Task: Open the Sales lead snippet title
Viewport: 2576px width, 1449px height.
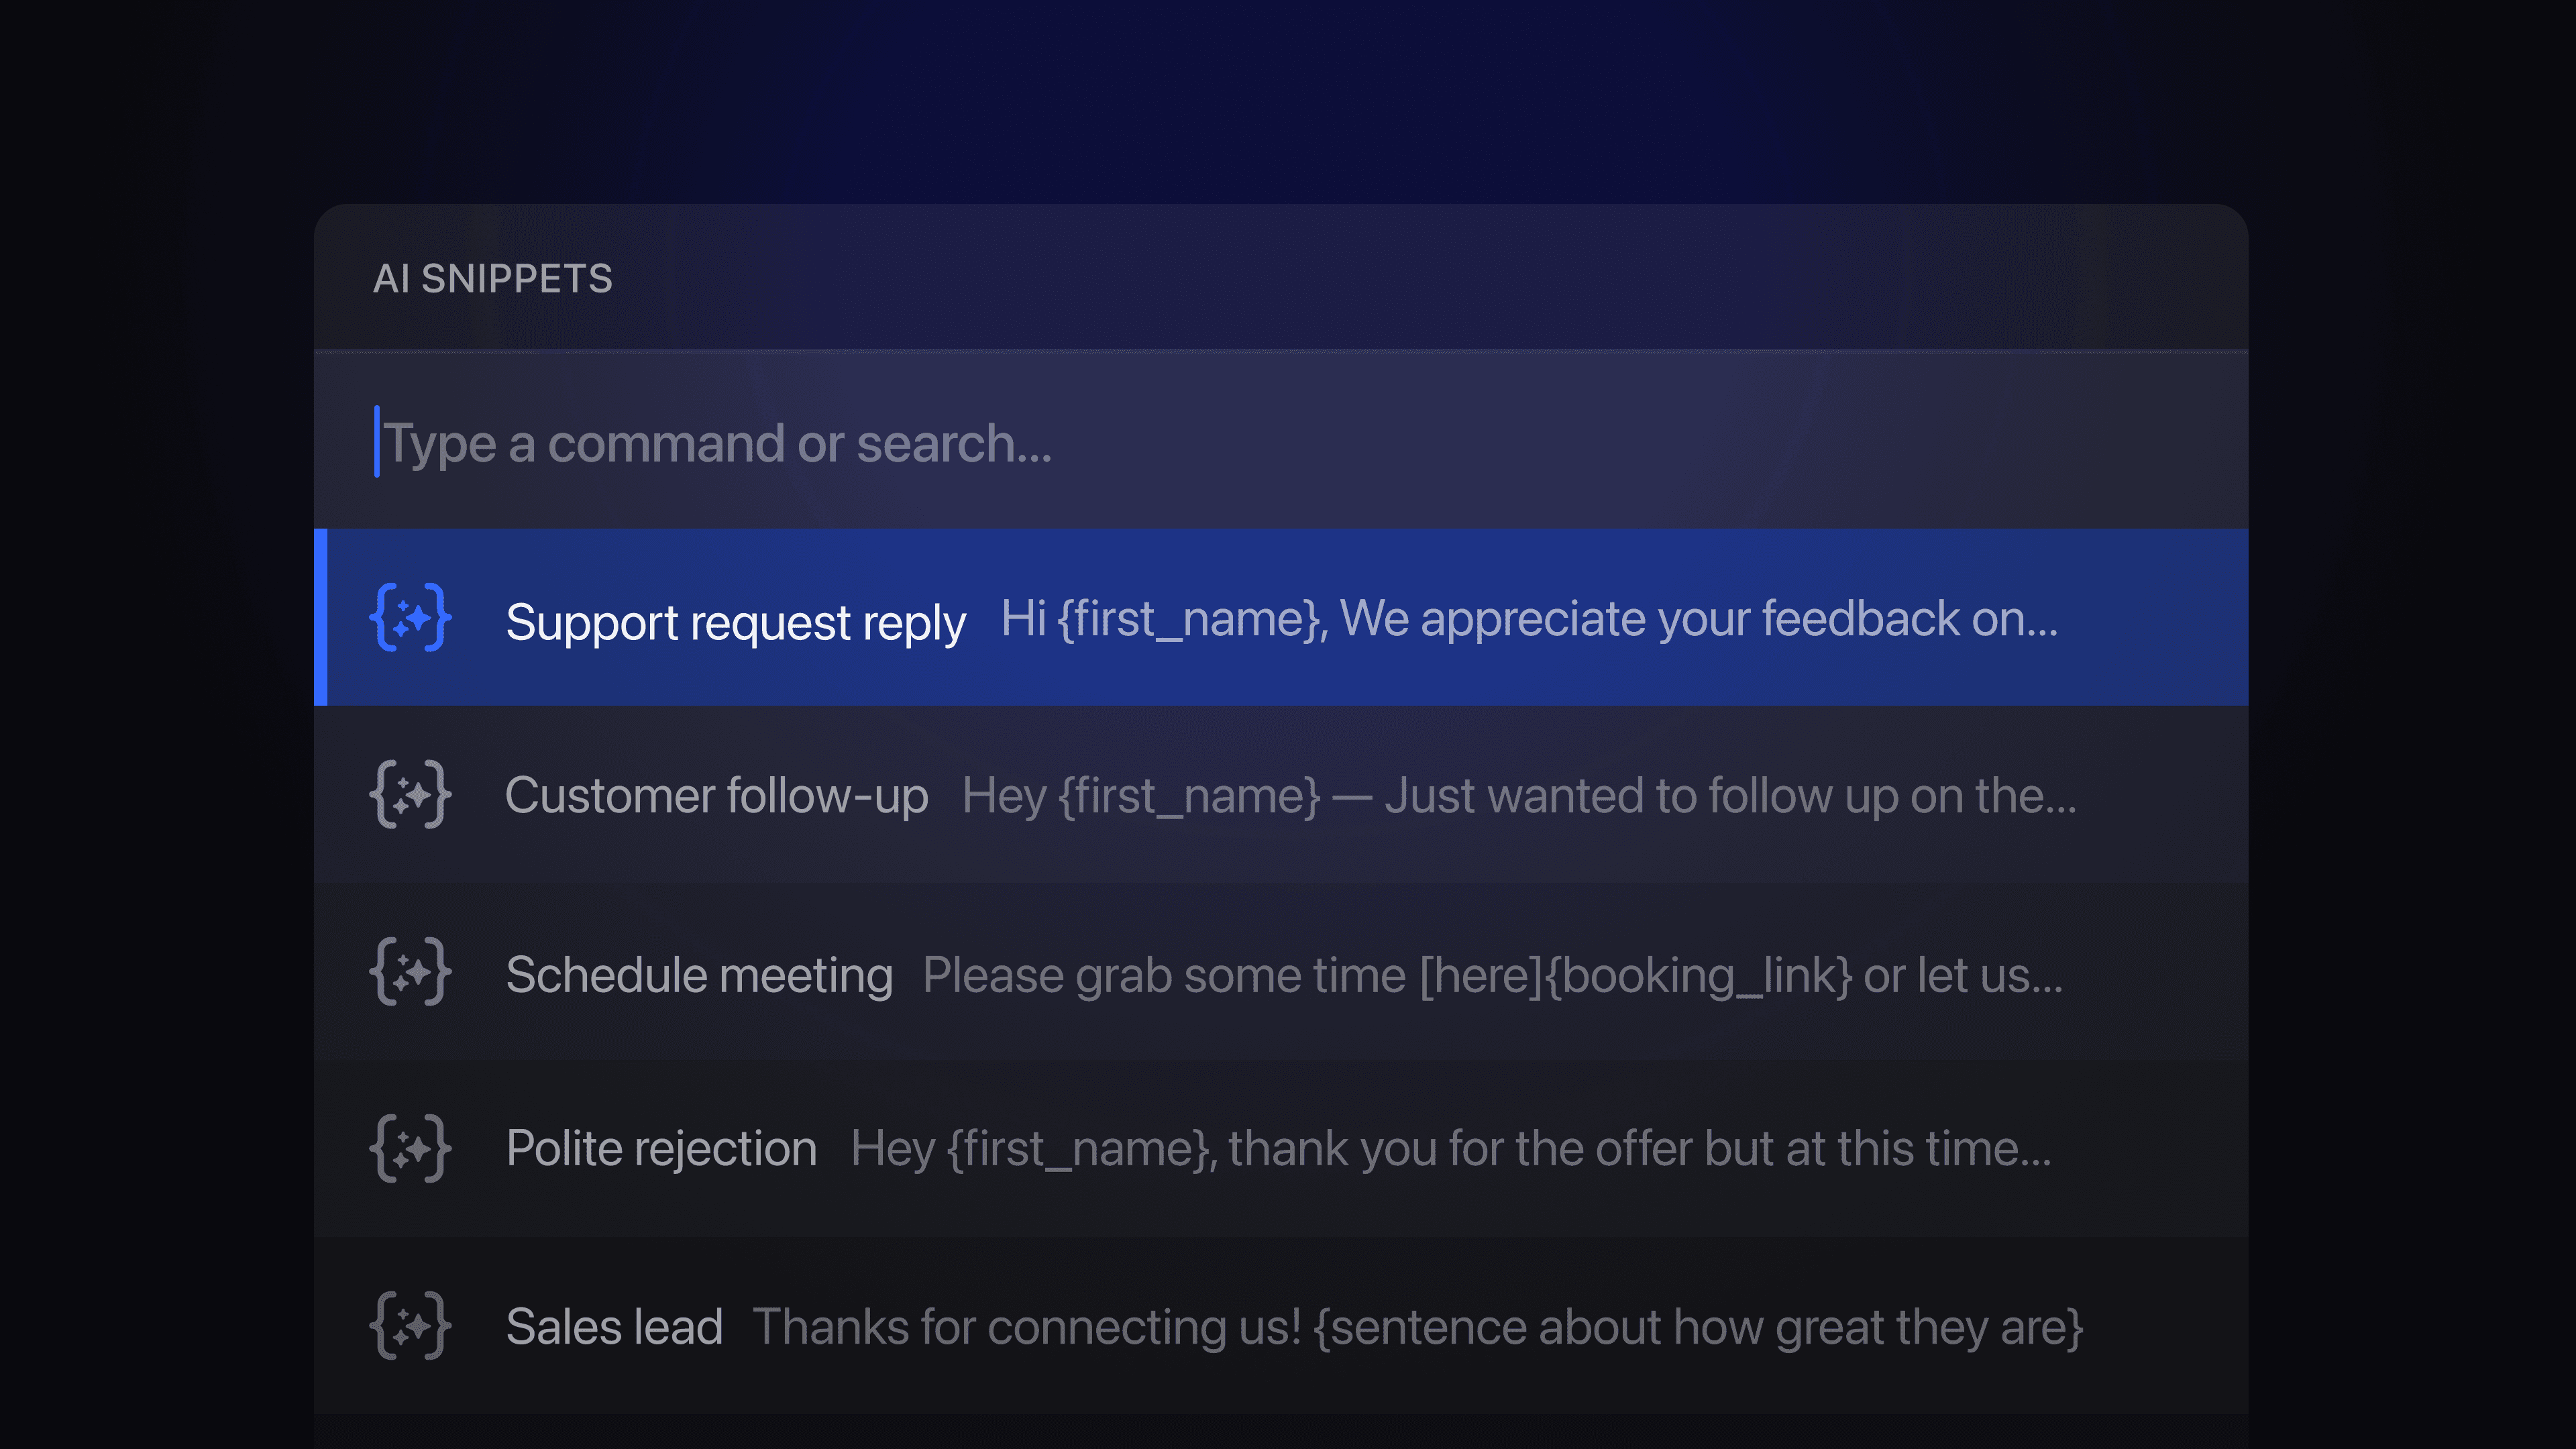Action: [x=614, y=1327]
